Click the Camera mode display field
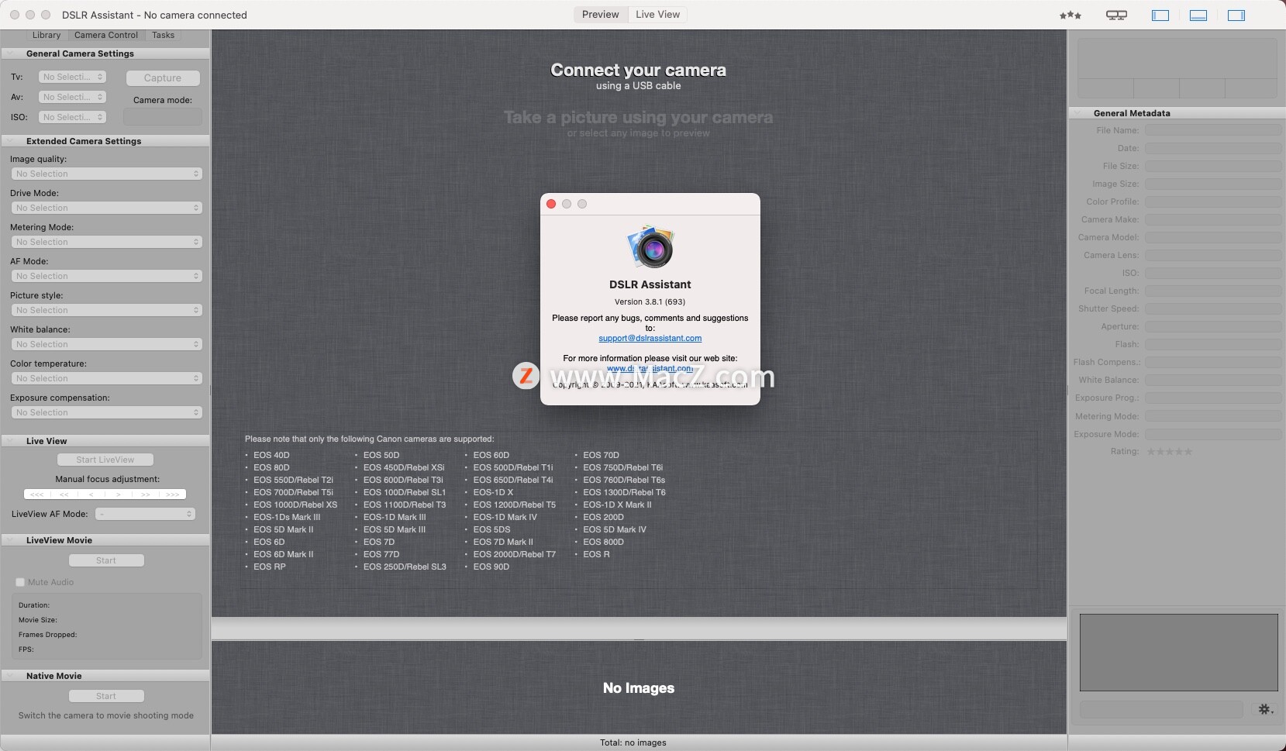Screen dimensions: 1286x751 point(162,117)
